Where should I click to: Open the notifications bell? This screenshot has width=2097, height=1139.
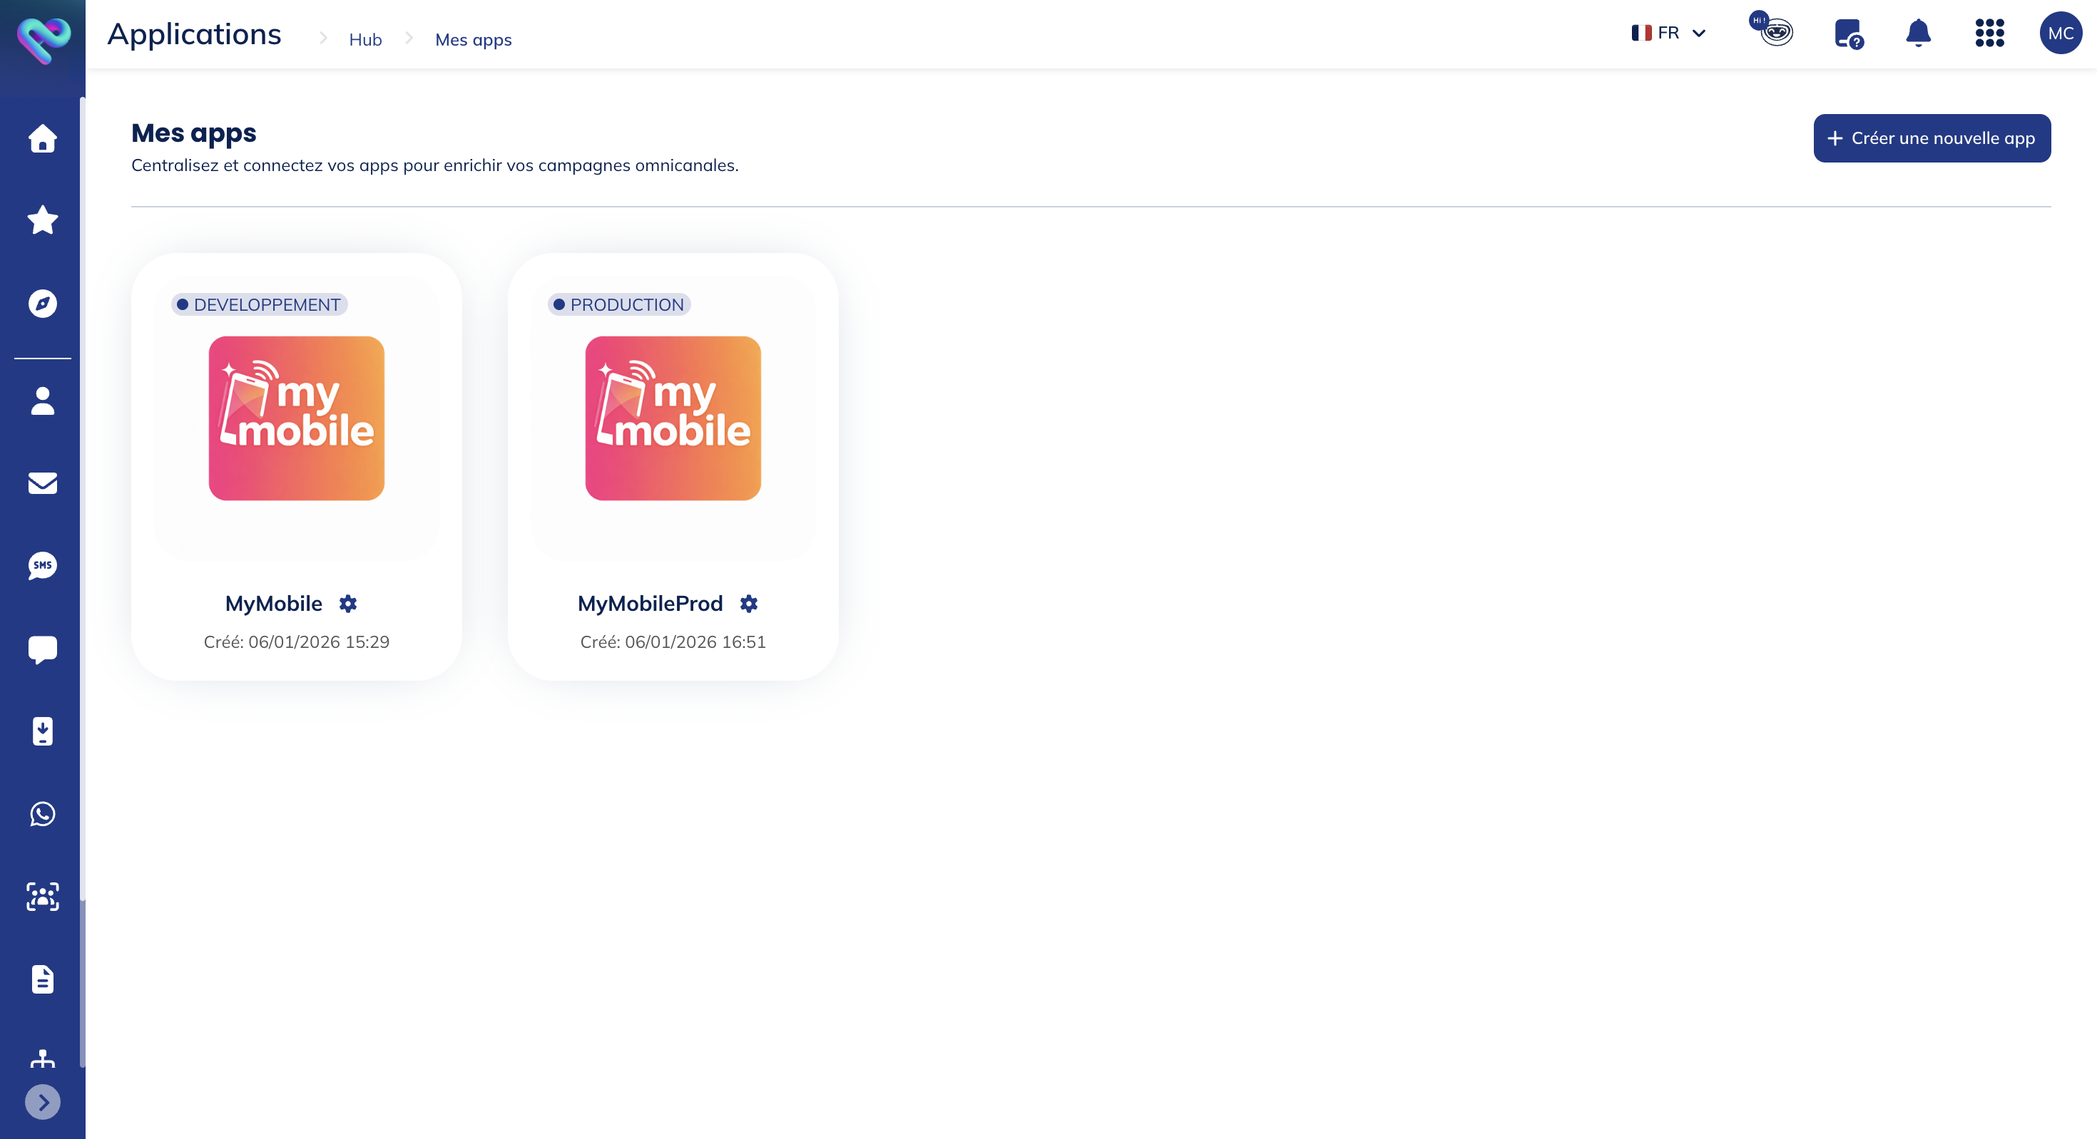click(x=1917, y=33)
